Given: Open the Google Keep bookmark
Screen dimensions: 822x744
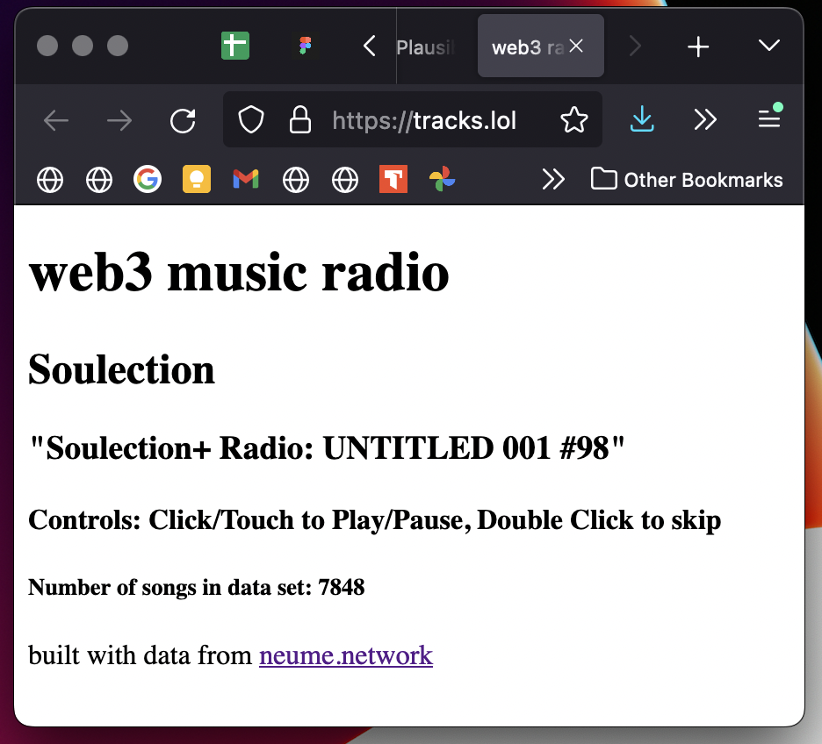Looking at the screenshot, I should [x=197, y=179].
